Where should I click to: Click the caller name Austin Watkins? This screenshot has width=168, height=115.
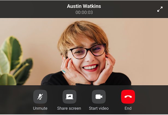pyautogui.click(x=84, y=6)
